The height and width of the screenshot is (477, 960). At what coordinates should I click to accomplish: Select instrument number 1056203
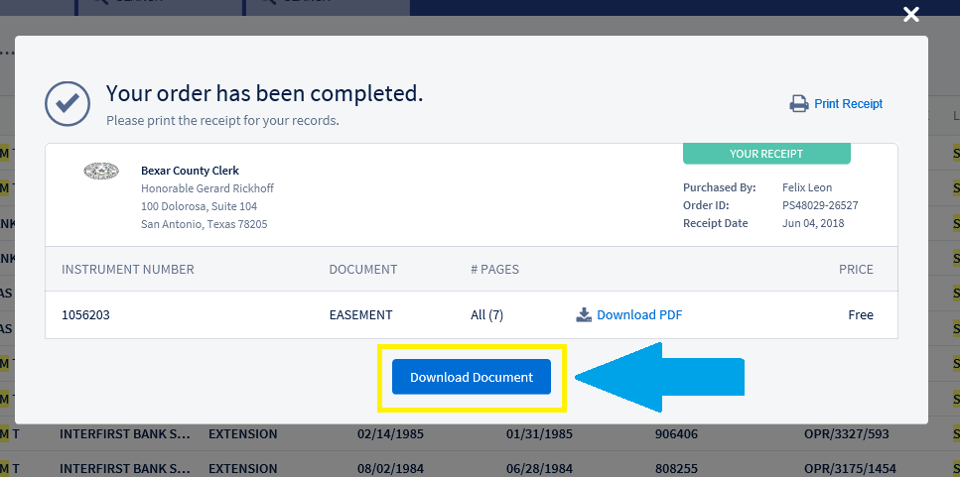pyautogui.click(x=85, y=315)
